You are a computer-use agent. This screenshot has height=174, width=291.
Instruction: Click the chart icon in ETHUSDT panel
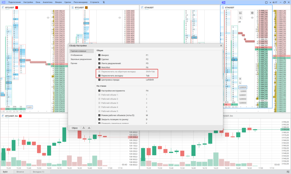(x=240, y=13)
